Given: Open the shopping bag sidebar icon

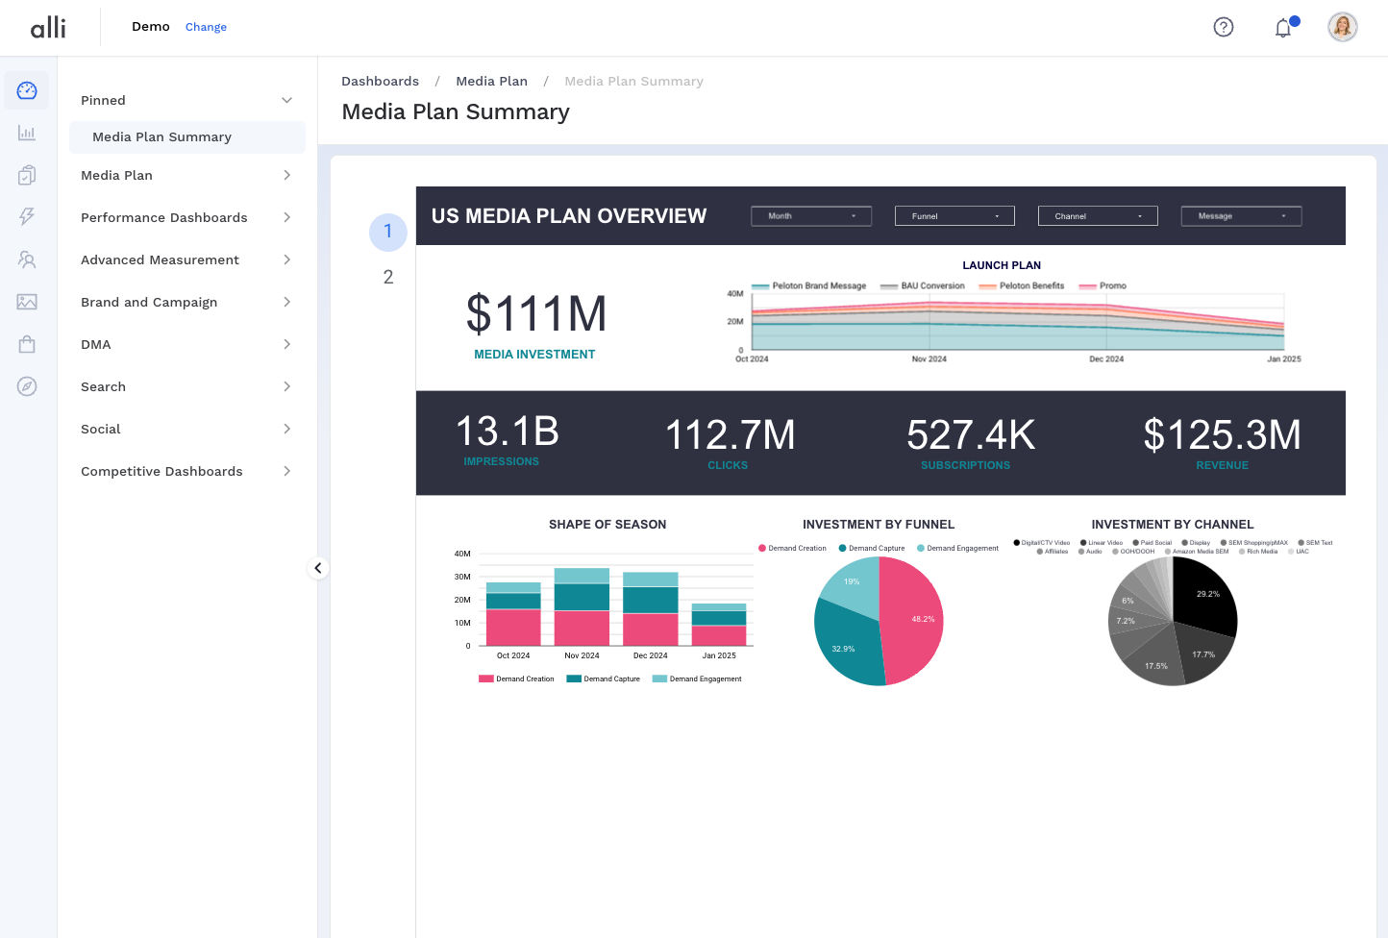Looking at the screenshot, I should coord(27,344).
